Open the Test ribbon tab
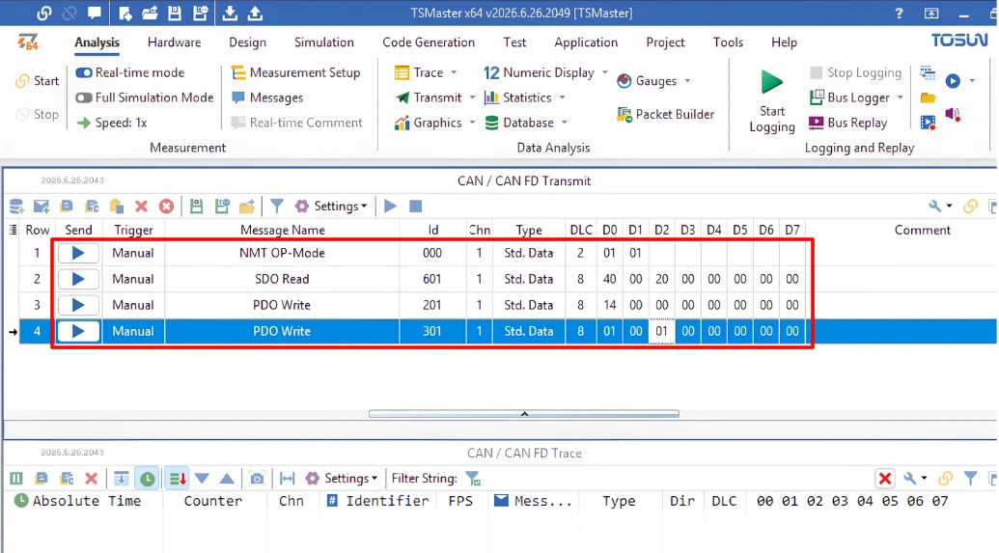This screenshot has height=553, width=999. tap(514, 42)
